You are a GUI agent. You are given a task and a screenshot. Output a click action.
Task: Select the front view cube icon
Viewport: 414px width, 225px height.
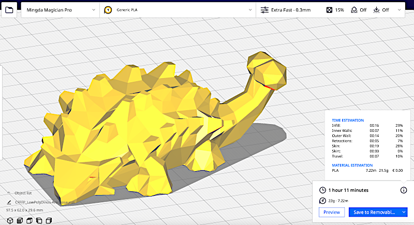(20, 220)
